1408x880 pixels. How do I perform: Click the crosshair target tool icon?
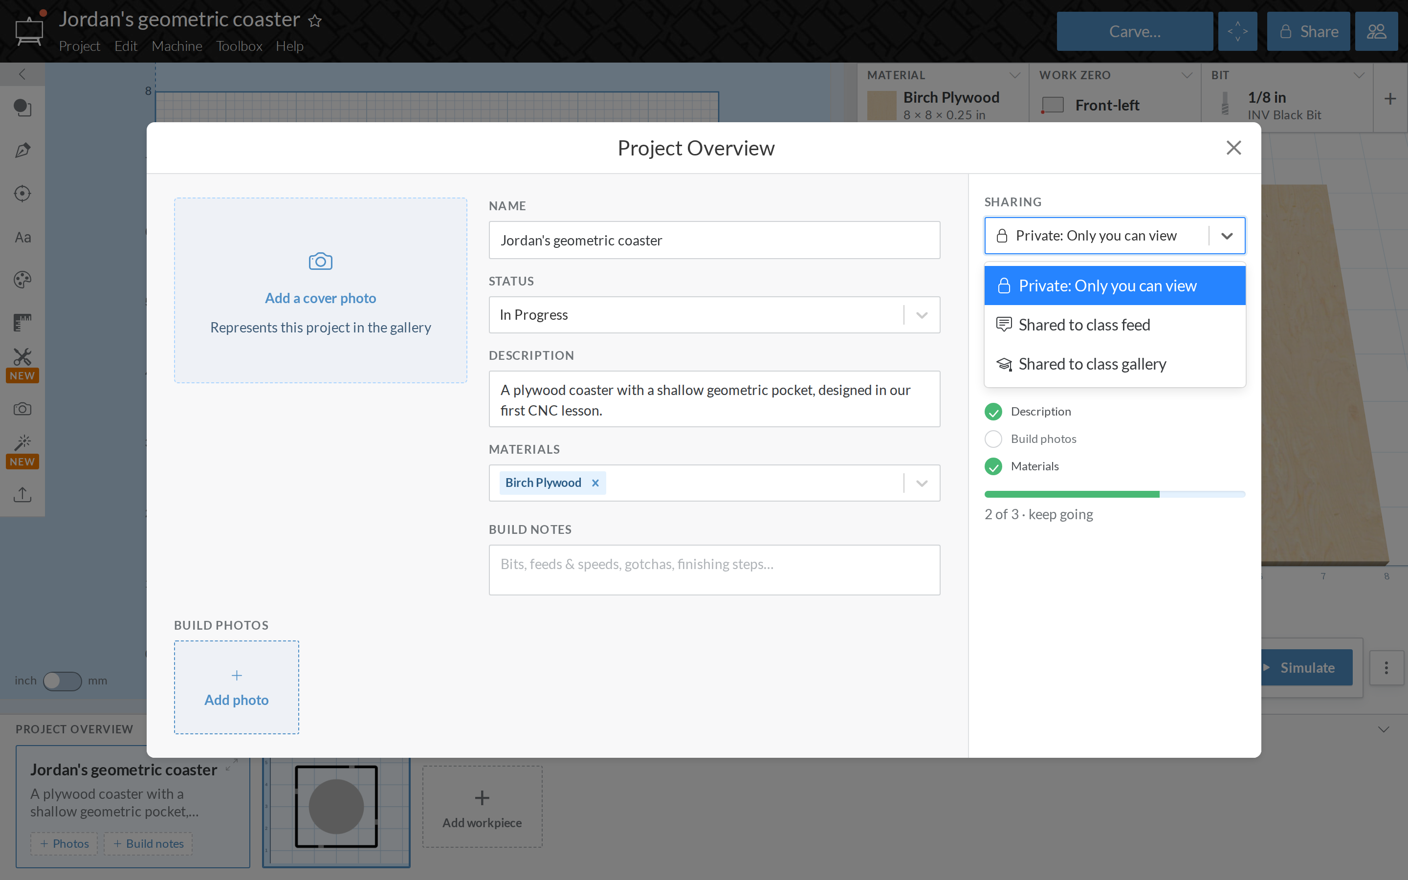[22, 193]
